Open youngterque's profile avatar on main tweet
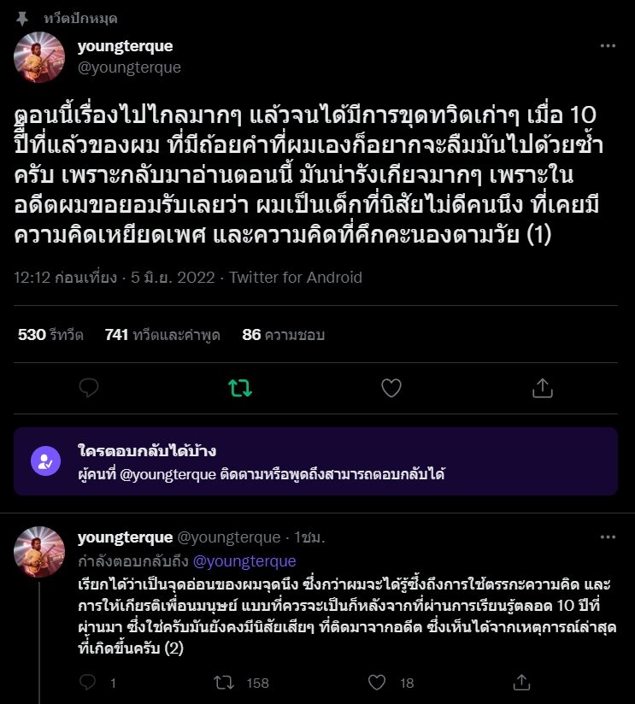 (x=39, y=57)
